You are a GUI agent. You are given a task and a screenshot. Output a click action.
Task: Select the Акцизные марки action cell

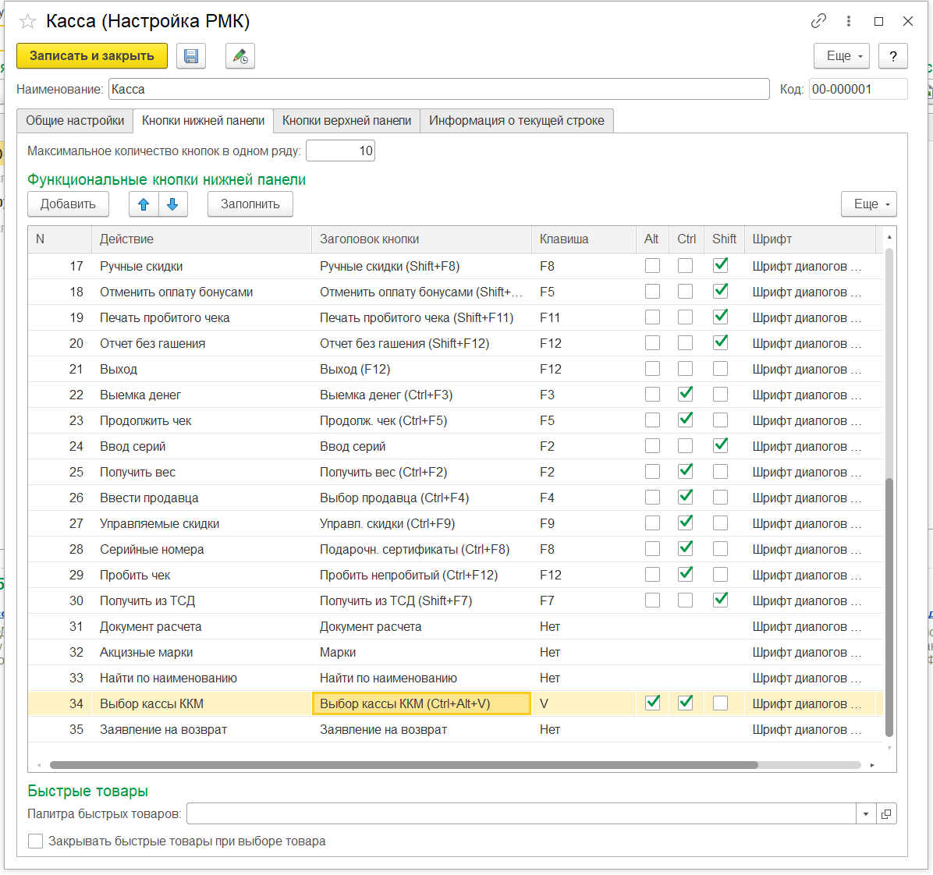tap(202, 652)
